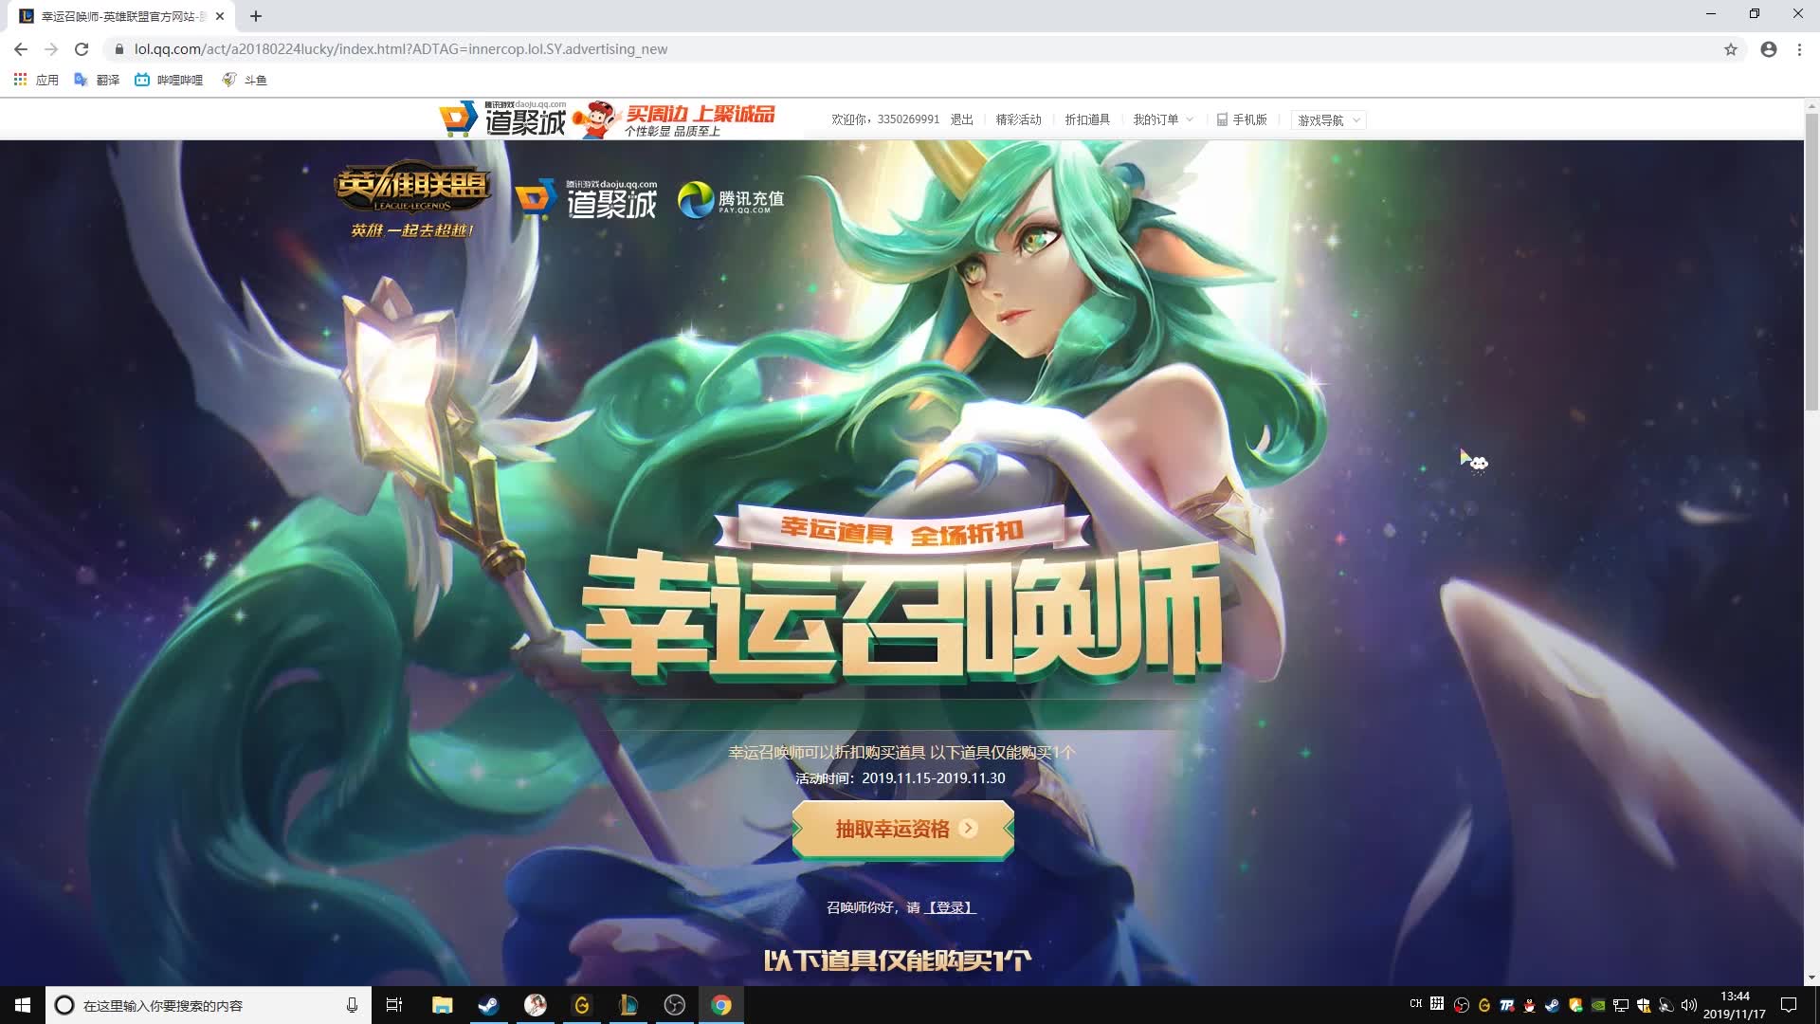Open the 应用 apps bookmark
1820x1024 pixels.
[x=36, y=80]
